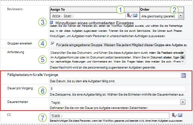Click the Dauer pro Vorgang field
The image size is (193, 125).
point(118,89)
